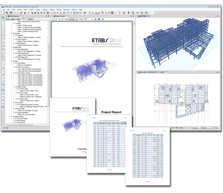Select the Plan View - PENTHOUSE tab
The height and width of the screenshot is (193, 223).
pyautogui.click(x=152, y=72)
